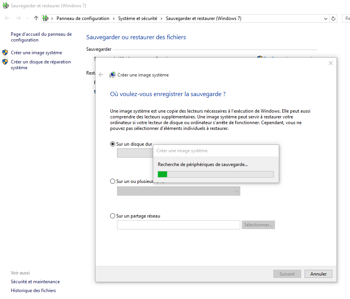Screen dimensions: 350x299
Task: Choose the Sur un partage réseau option
Action: tap(112, 216)
